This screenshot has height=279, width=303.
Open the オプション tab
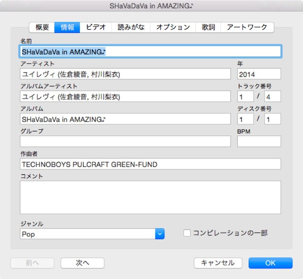[173, 28]
